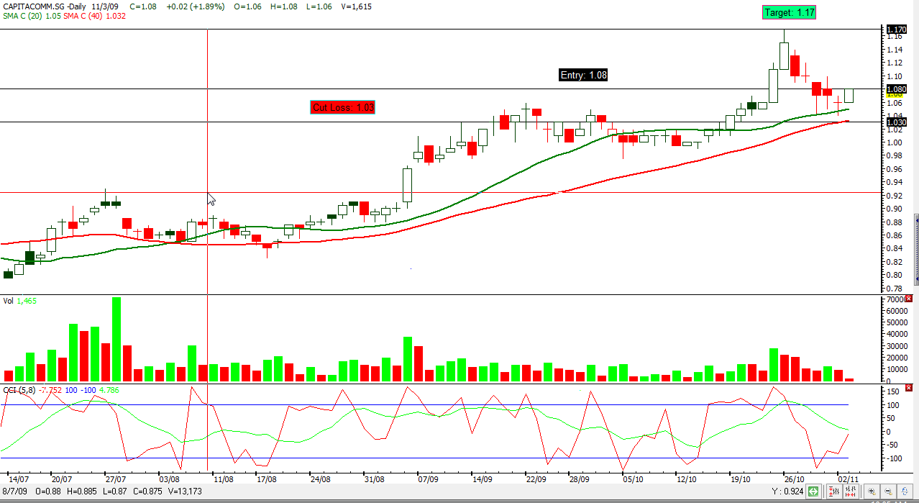Click the CAPITACOMM.SG -Daily chart title
This screenshot has height=503, width=919.
point(45,6)
